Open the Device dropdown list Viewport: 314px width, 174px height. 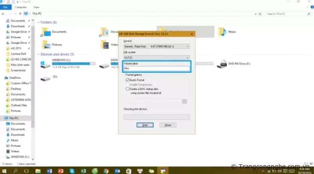pyautogui.click(x=156, y=46)
